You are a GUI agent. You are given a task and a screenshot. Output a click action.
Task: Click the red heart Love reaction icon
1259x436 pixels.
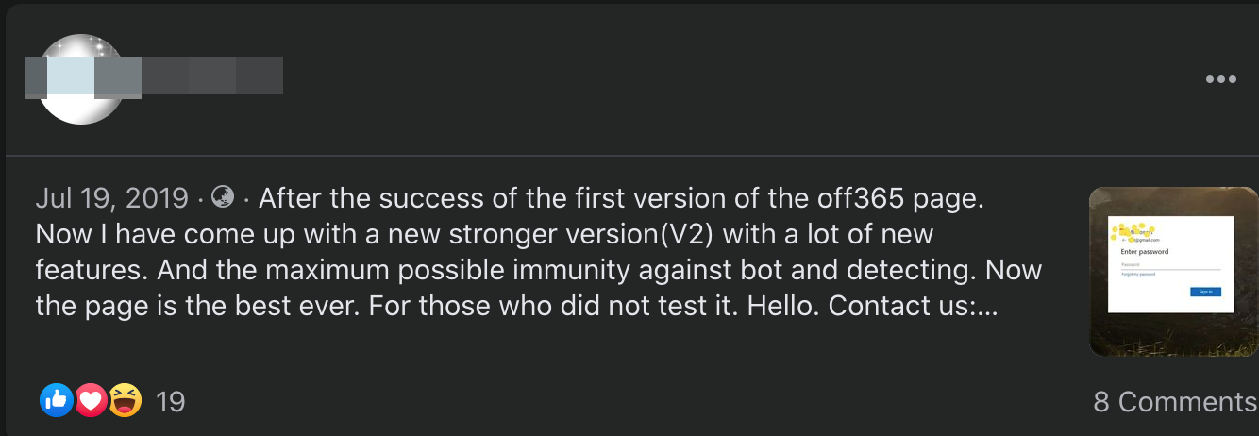click(91, 401)
